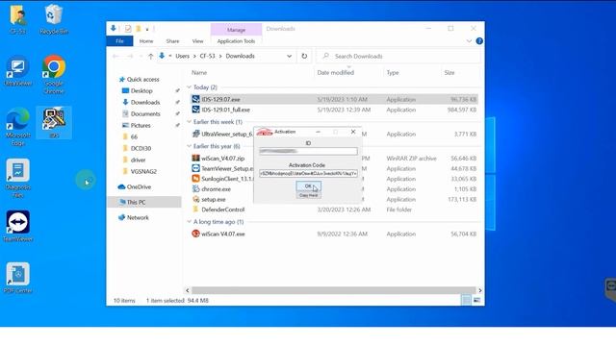This screenshot has height=346, width=616.
Task: Click the ID field in Activation dialog
Action: 308,151
